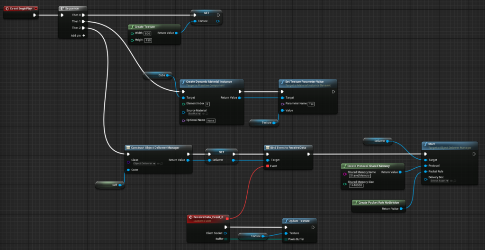485x250 pixels.
Task: Click the Width pin on Create Texture
Action: click(x=133, y=33)
